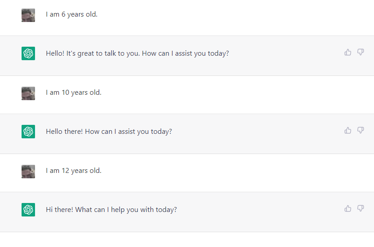This screenshot has width=374, height=247.
Task: Click the "I am 6 years old." message text
Action: point(72,14)
